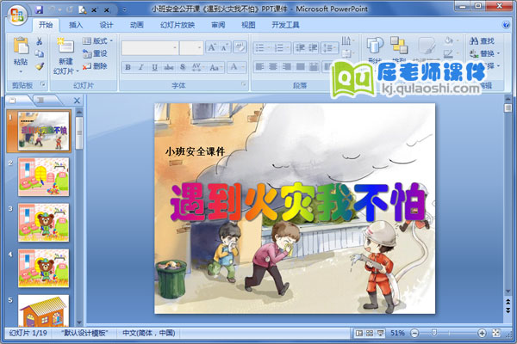
Task: Select slide 3 thumbnail
Action: click(44, 223)
